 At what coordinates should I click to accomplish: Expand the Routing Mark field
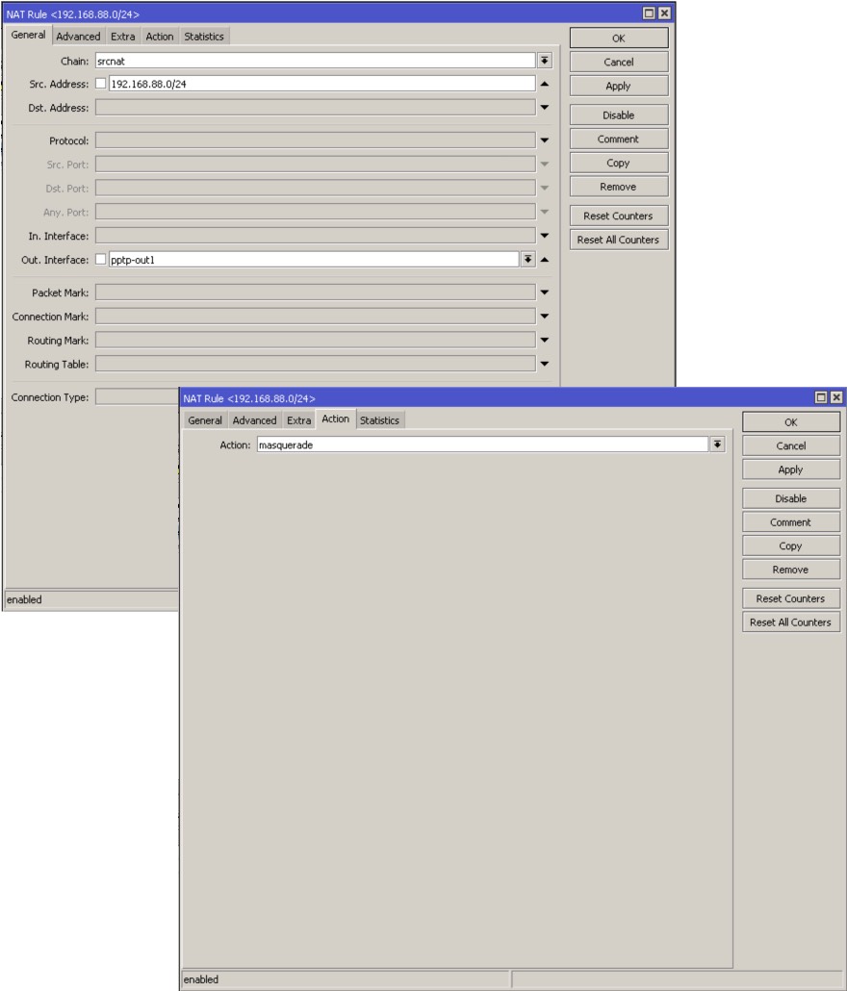pyautogui.click(x=546, y=340)
